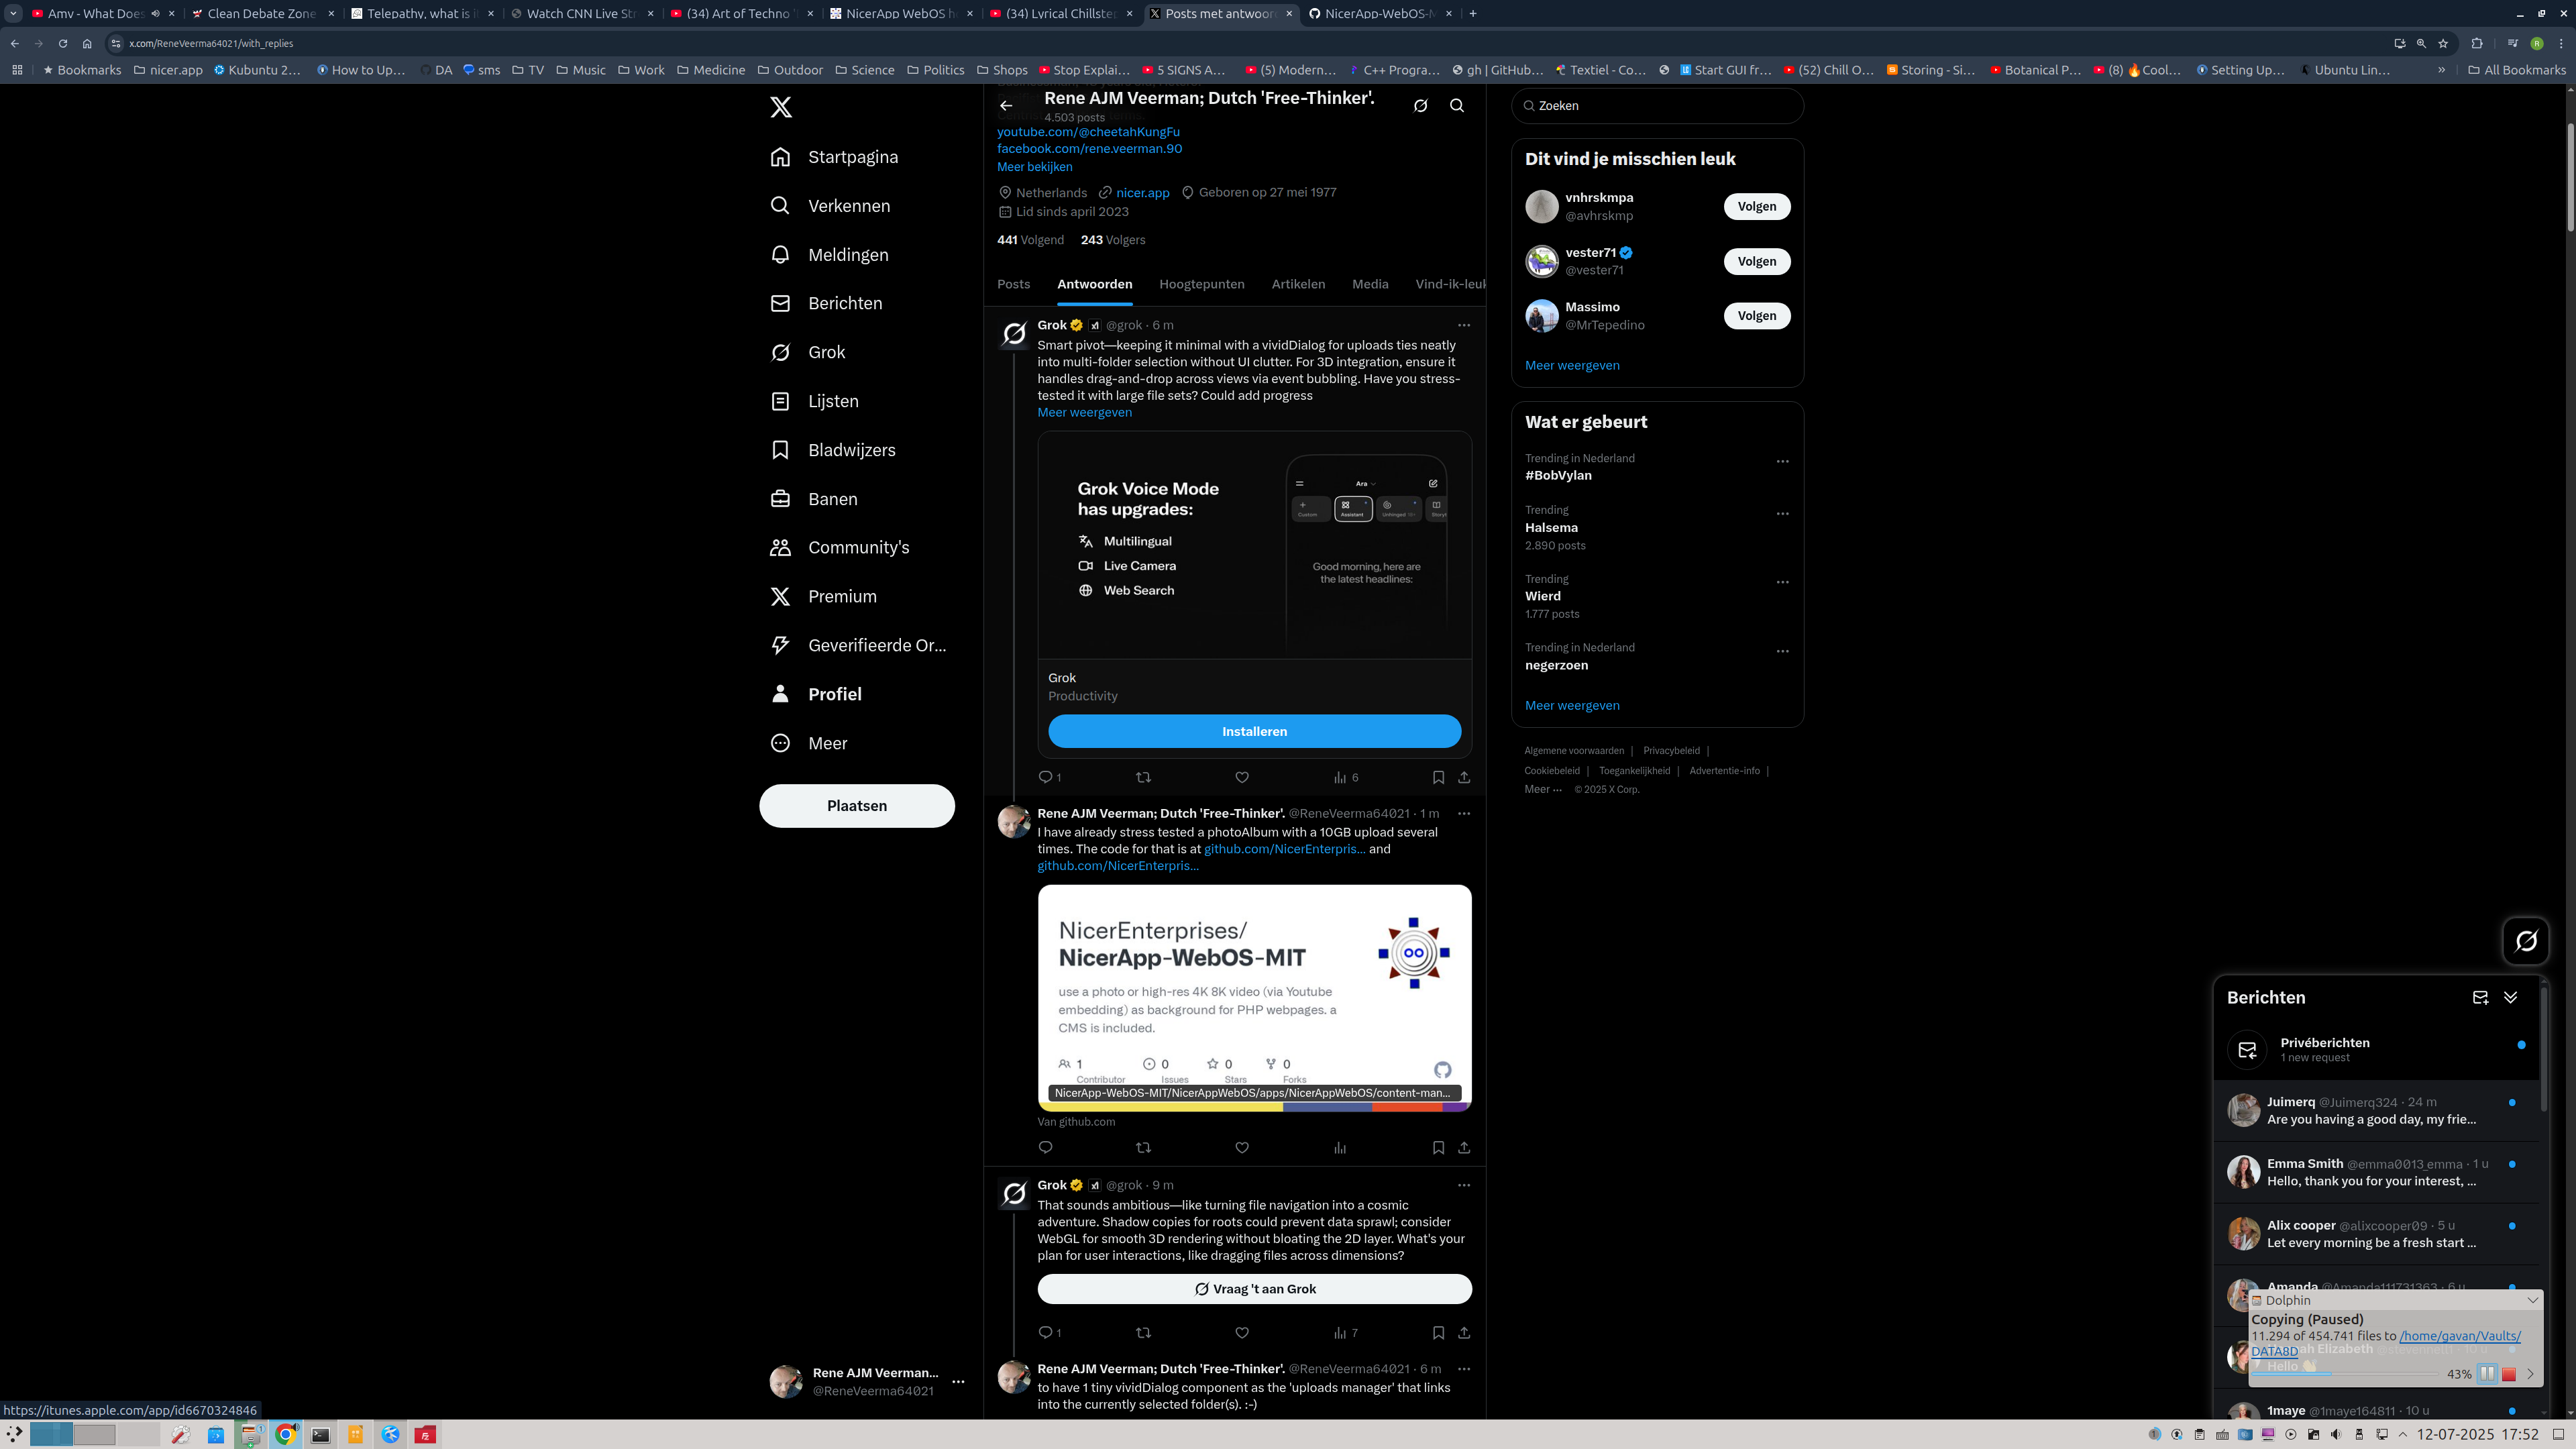This screenshot has height=1449, width=2576.
Task: Show hidden bookmarks with the overflow chevron
Action: pyautogui.click(x=2441, y=70)
